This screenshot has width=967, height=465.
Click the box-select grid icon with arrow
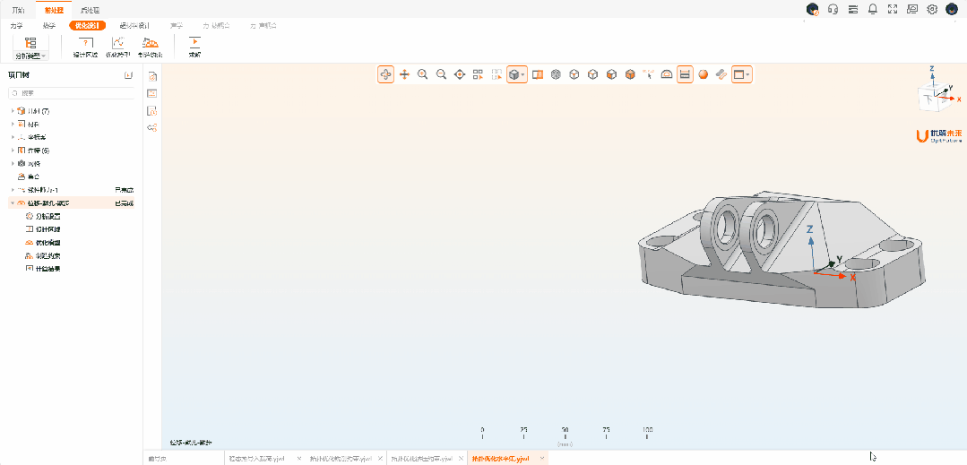[478, 74]
